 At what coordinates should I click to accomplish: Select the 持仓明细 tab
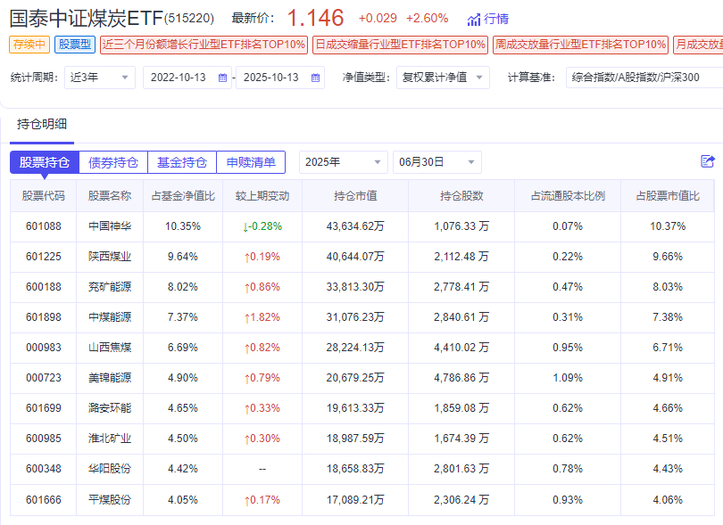pos(42,125)
